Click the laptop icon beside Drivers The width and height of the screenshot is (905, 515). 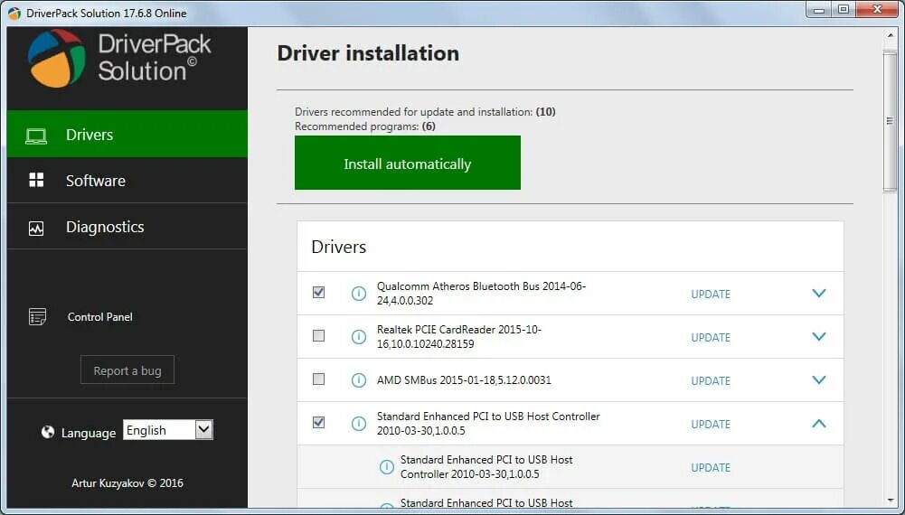click(36, 136)
